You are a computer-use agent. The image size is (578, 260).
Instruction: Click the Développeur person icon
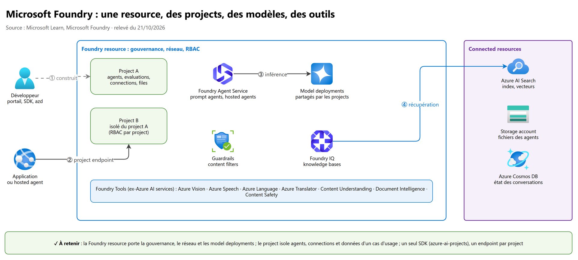(x=25, y=78)
